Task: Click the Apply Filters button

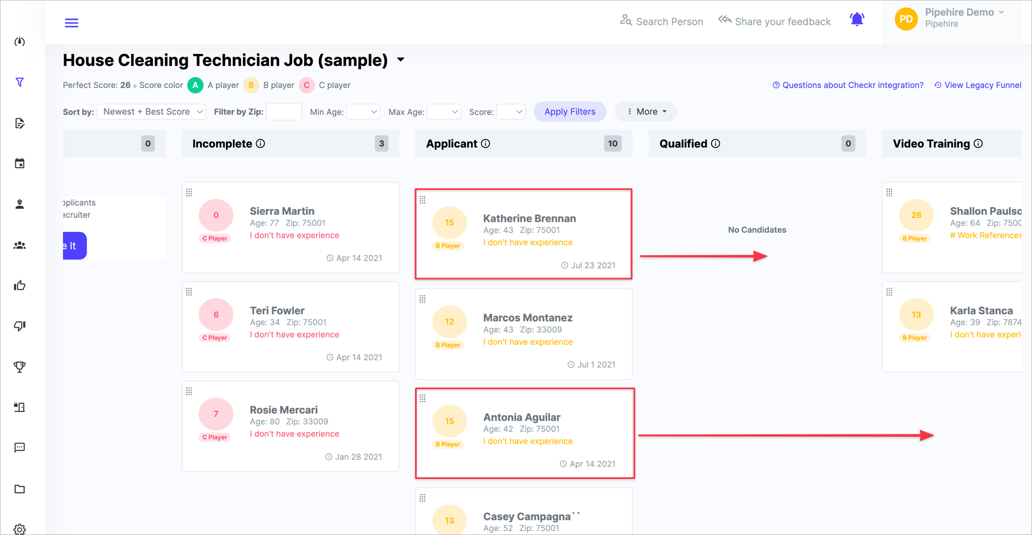Action: (x=570, y=111)
